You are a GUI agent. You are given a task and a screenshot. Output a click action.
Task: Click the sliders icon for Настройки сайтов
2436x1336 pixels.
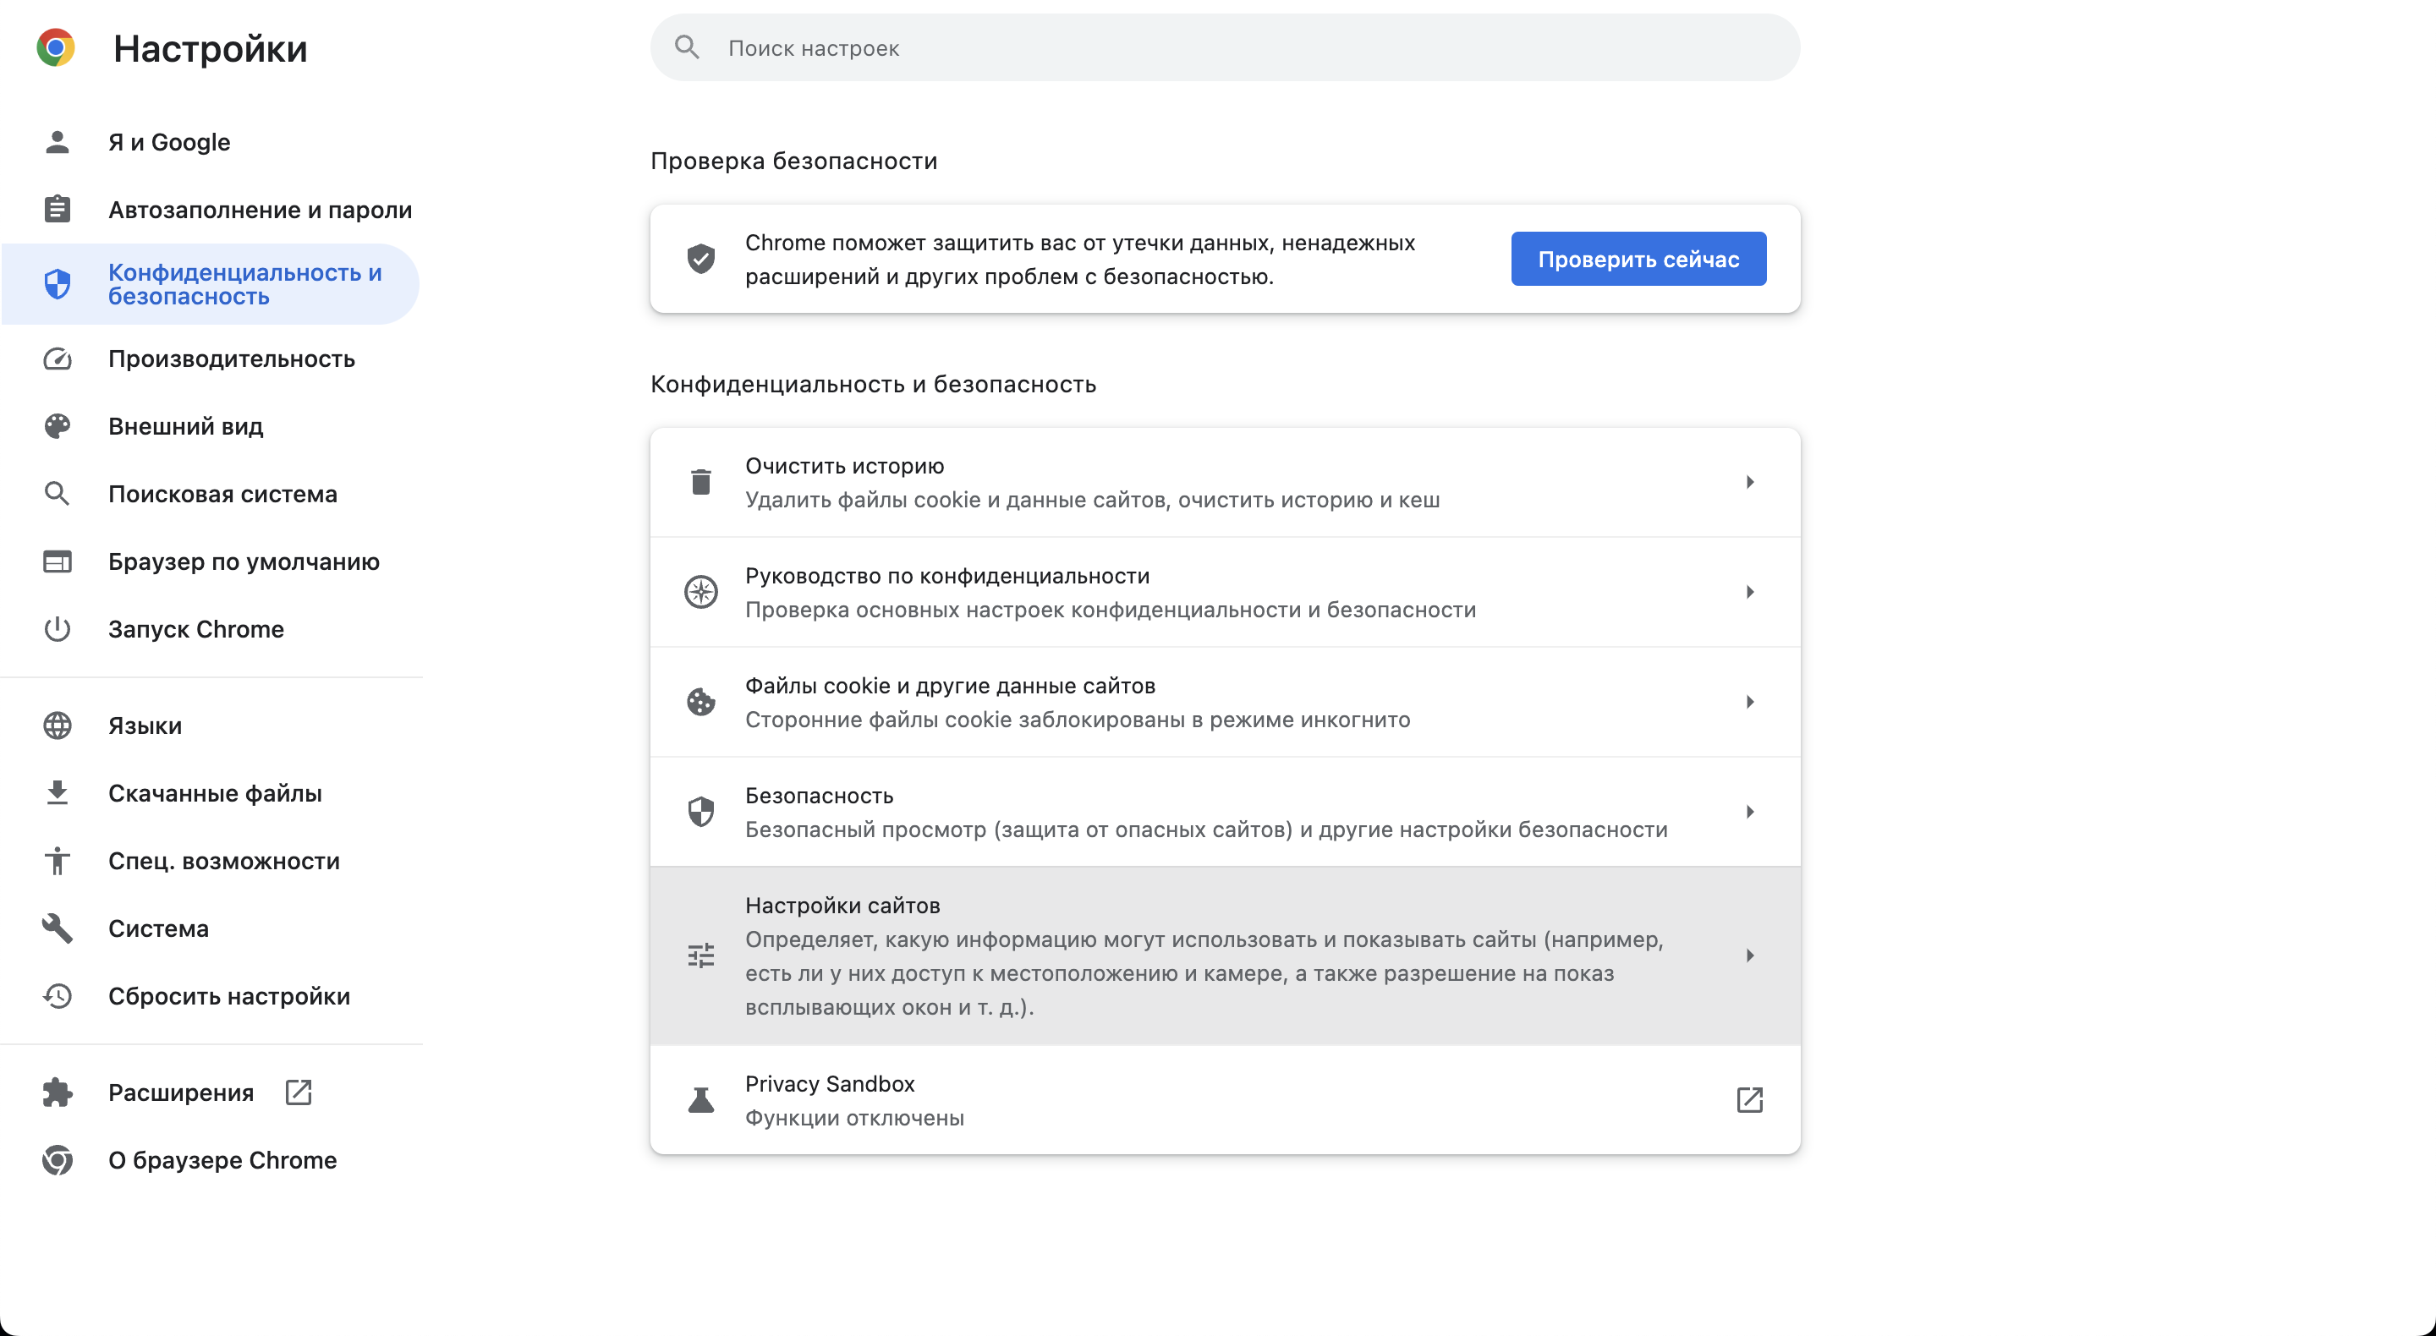click(700, 955)
